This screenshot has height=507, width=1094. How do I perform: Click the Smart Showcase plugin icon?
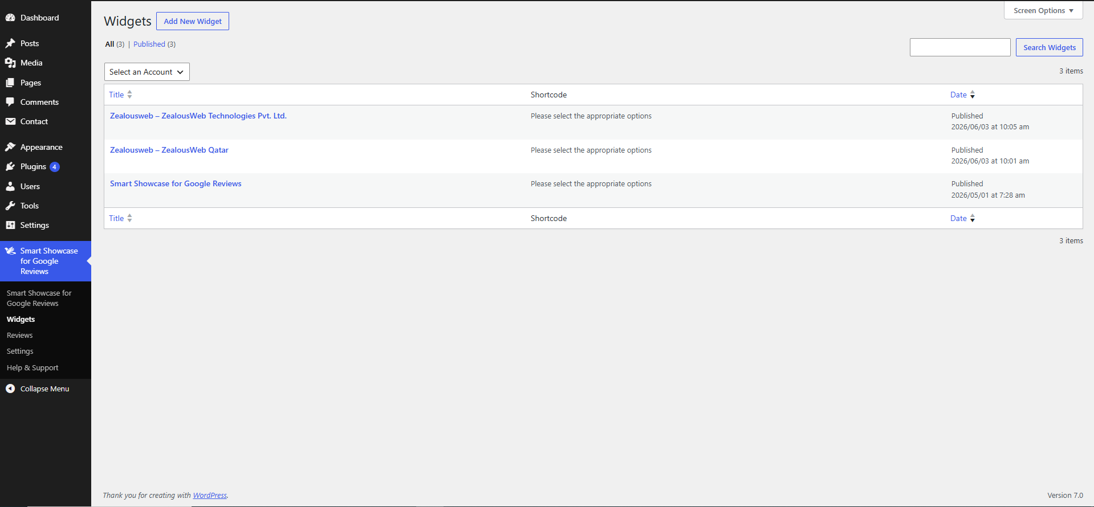[10, 251]
